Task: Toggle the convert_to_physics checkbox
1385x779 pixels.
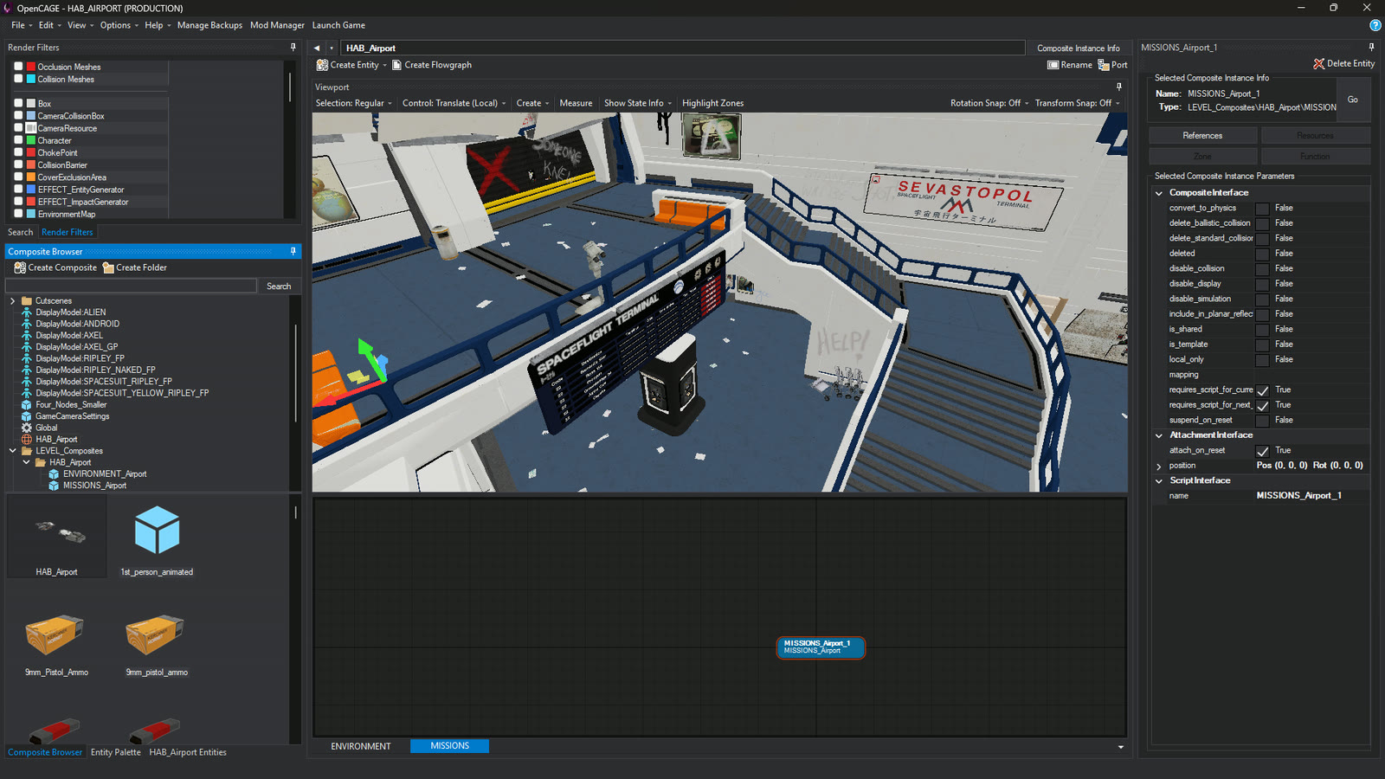Action: click(x=1262, y=209)
